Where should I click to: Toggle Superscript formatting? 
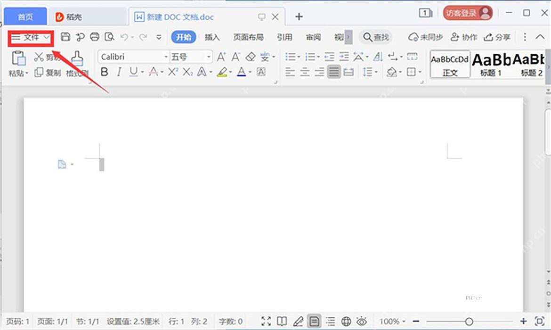[x=172, y=72]
